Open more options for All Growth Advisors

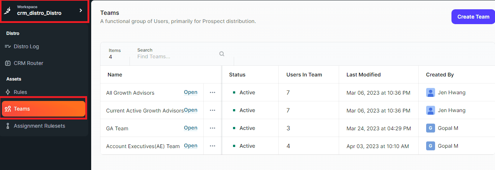pos(213,92)
